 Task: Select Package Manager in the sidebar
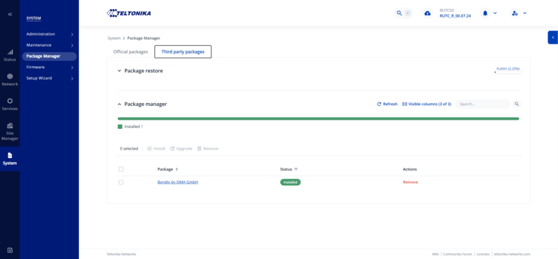pyautogui.click(x=50, y=56)
